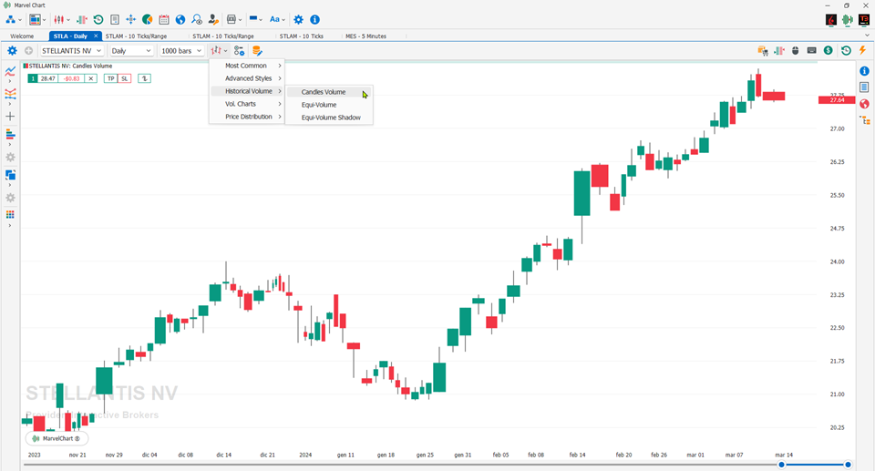Viewport: 875px width, 471px height.
Task: Open Vol. Charts submenu
Action: point(247,104)
